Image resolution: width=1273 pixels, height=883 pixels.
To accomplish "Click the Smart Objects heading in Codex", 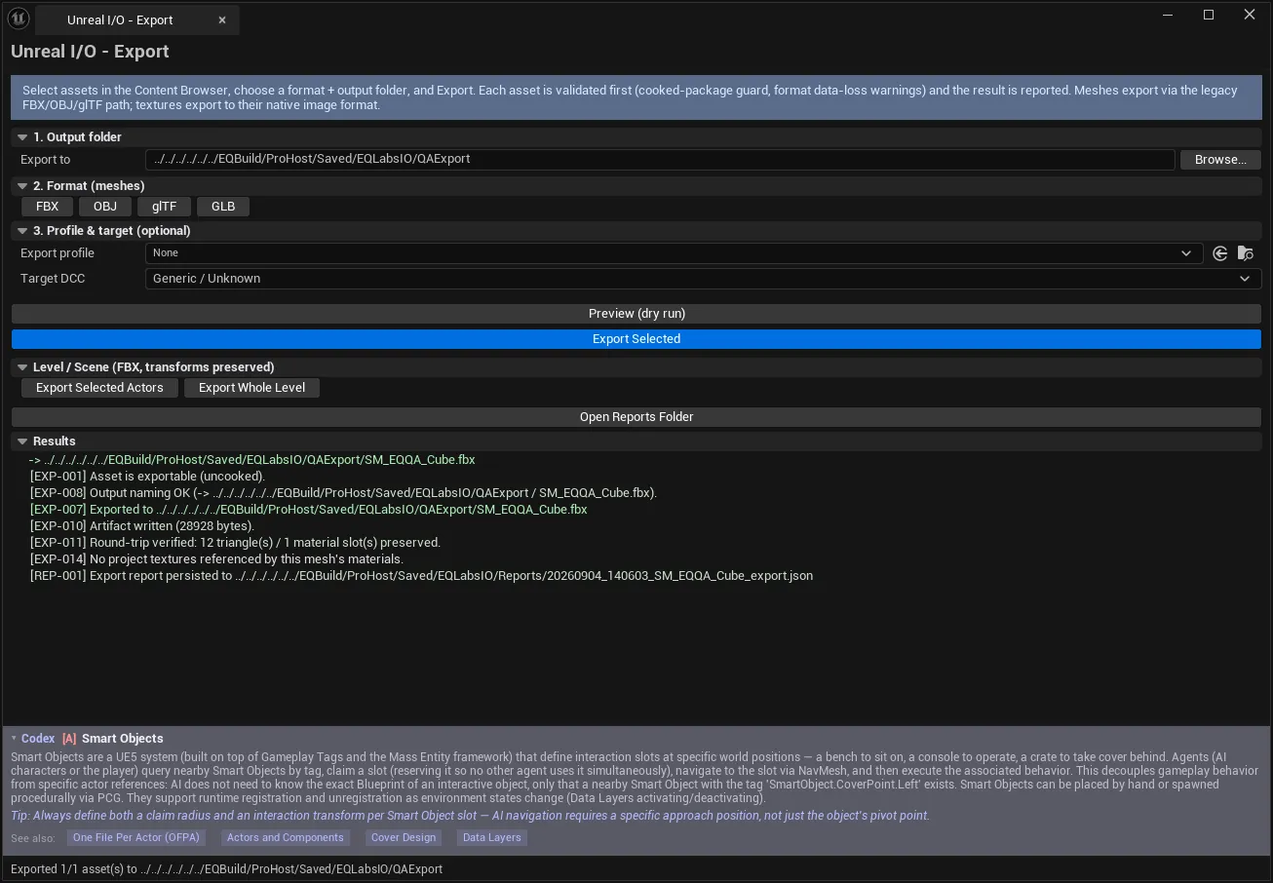I will click(123, 739).
